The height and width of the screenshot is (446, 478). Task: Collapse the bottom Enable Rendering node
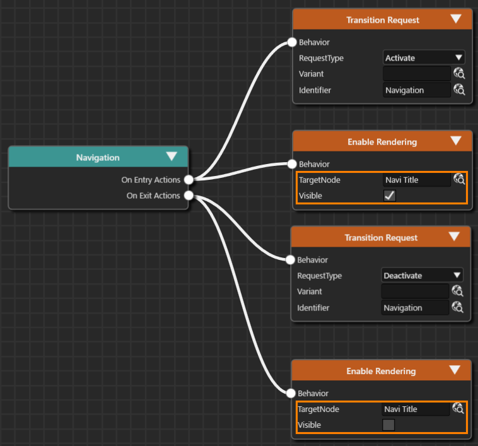(455, 370)
